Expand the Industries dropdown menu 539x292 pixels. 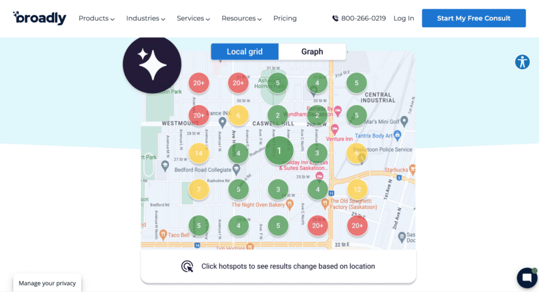click(145, 18)
